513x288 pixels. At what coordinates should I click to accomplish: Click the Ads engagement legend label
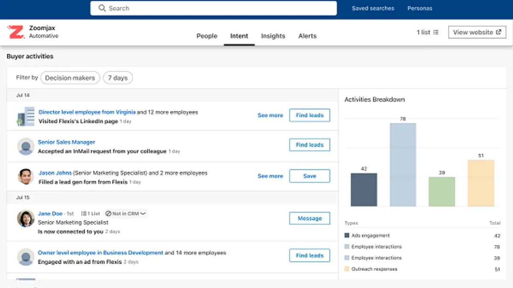[371, 236]
